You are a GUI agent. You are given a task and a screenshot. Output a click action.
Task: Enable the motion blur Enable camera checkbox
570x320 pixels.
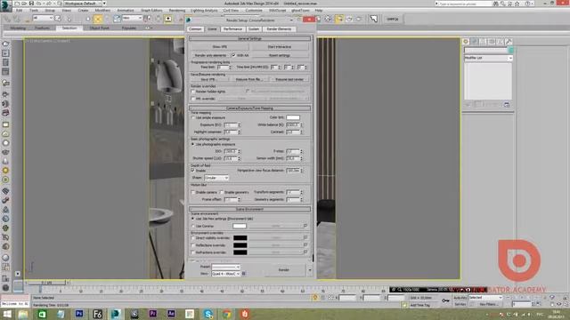click(193, 192)
